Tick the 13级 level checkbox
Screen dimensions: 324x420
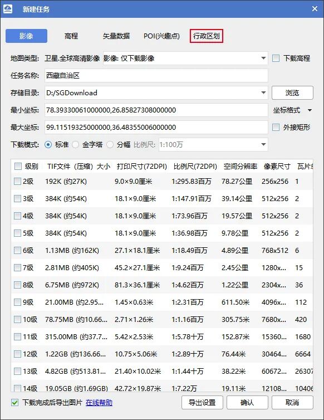coord(17,371)
